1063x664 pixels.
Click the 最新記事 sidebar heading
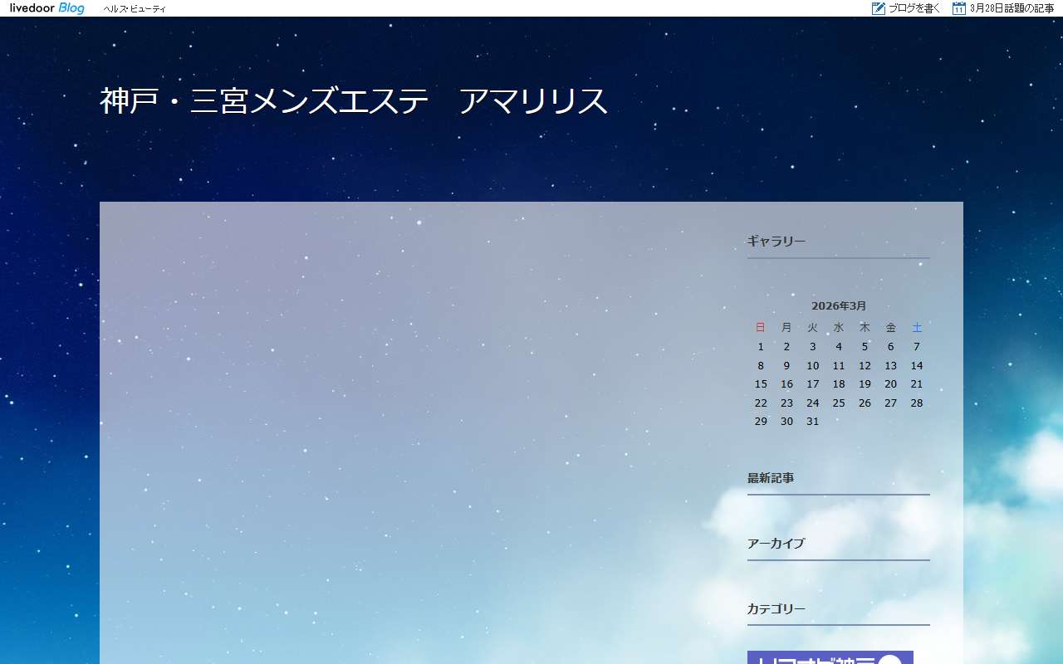point(771,478)
